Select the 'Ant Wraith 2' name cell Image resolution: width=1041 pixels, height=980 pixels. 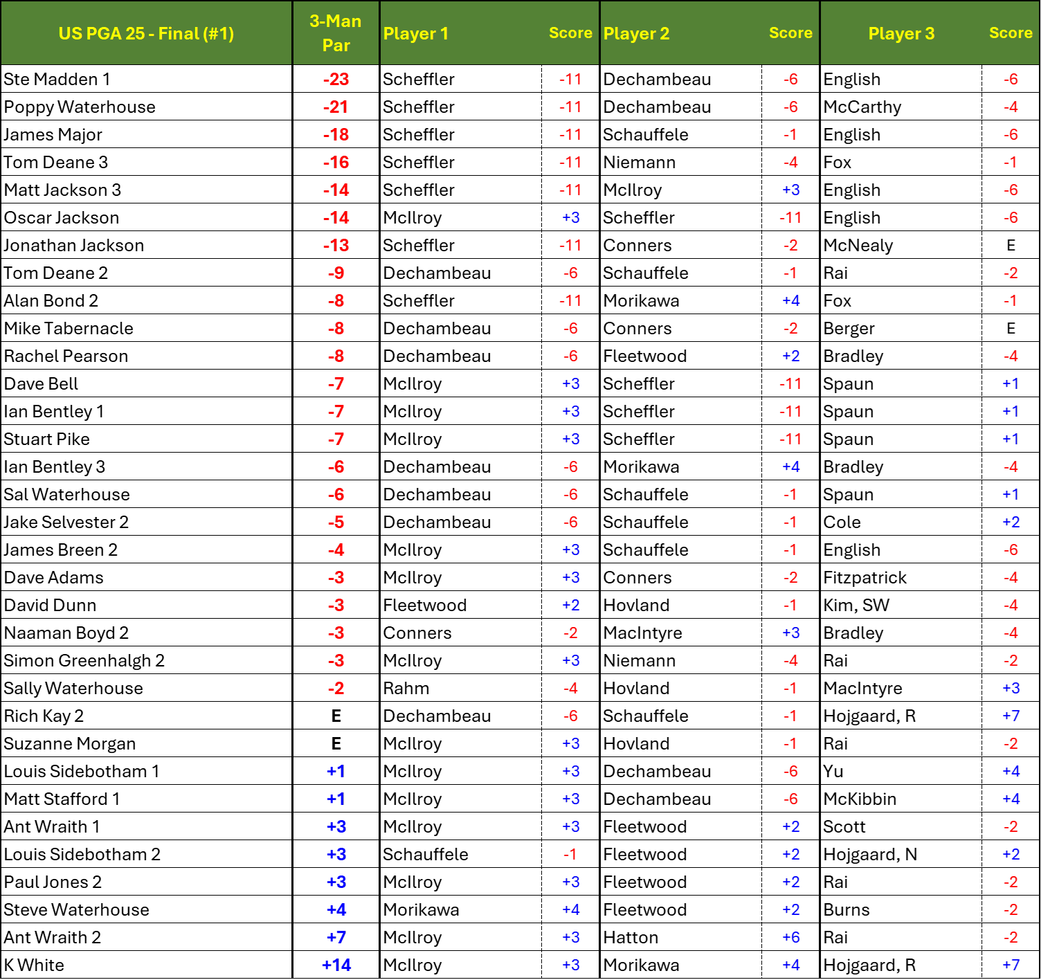pos(146,937)
